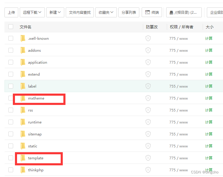Click the addons folder icon
The height and width of the screenshot is (177, 223).
[23, 50]
